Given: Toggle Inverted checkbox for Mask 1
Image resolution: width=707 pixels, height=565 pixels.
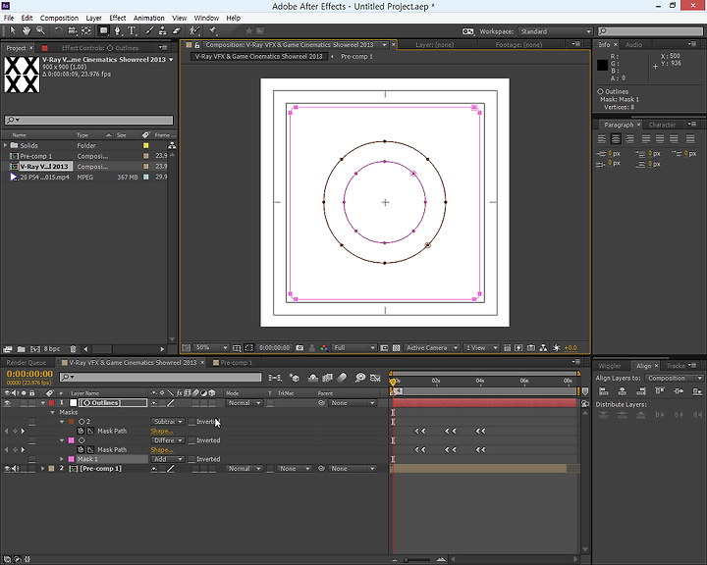Looking at the screenshot, I should 191,459.
